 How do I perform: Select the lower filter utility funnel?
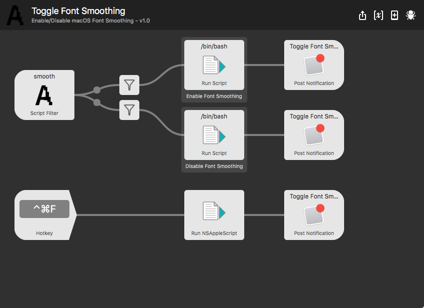tap(129, 110)
